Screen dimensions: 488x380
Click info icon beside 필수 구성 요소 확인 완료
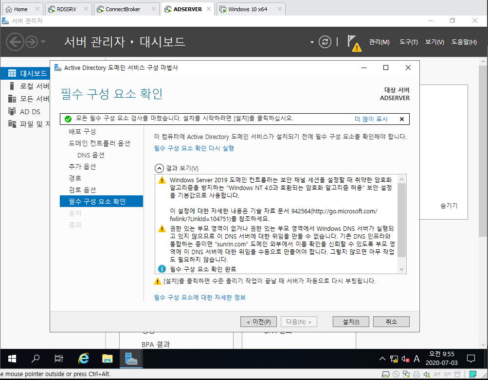[162, 269]
